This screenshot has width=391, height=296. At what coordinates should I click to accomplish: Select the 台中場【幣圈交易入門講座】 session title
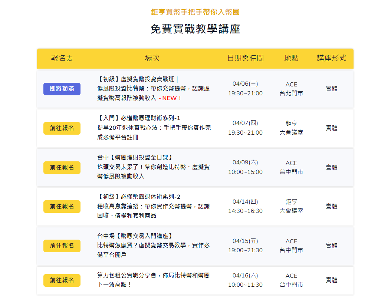click(x=135, y=236)
